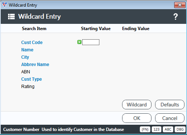Toggle the 123 numeric mode indicator

tap(157, 129)
